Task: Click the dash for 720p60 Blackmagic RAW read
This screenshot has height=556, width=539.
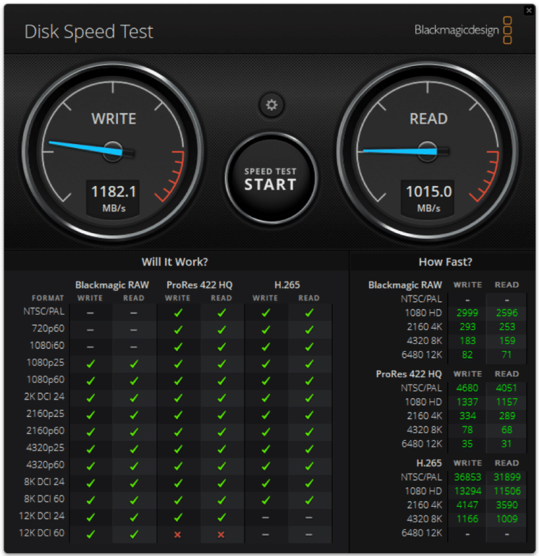Action: 133,330
